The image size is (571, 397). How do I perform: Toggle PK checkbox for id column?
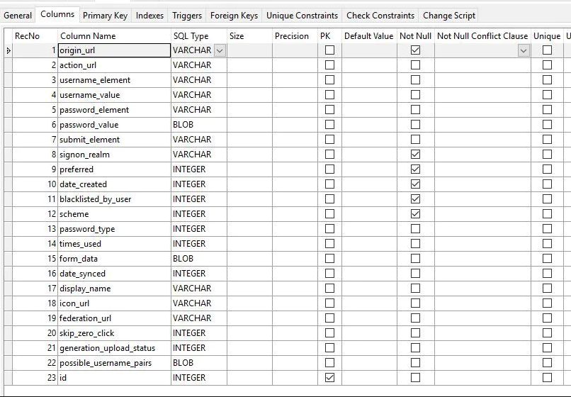(329, 378)
